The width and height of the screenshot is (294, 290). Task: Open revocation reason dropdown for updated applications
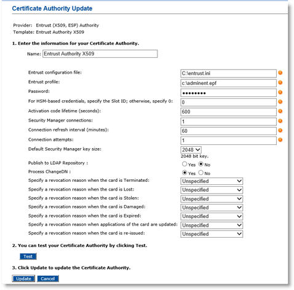tap(212, 225)
